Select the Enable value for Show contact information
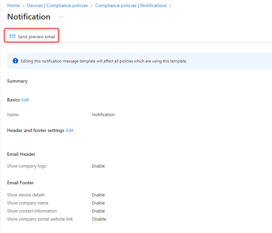Screen dimensions: 272x233 pos(98,211)
